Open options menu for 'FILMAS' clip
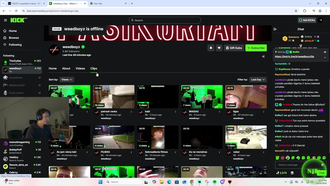330x186 pixels. [x=131, y=152]
